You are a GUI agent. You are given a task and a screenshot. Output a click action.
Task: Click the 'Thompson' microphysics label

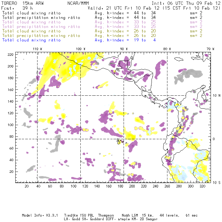106,215
